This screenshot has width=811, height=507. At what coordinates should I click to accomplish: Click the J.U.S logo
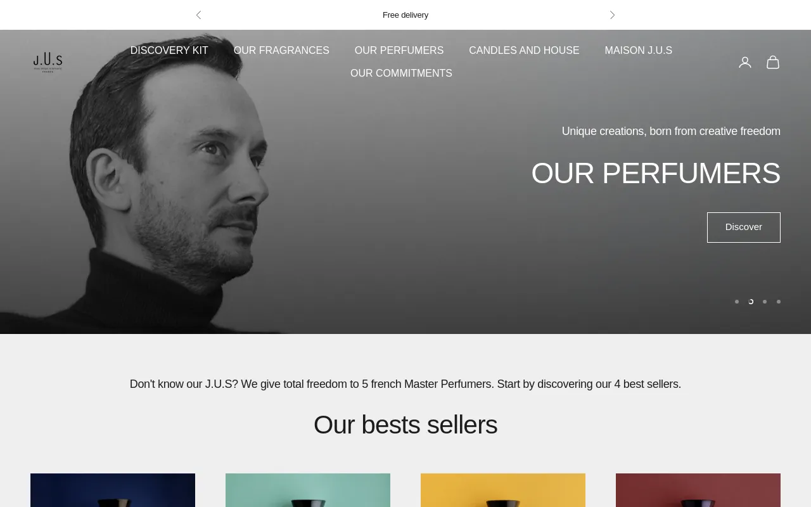[x=48, y=62]
